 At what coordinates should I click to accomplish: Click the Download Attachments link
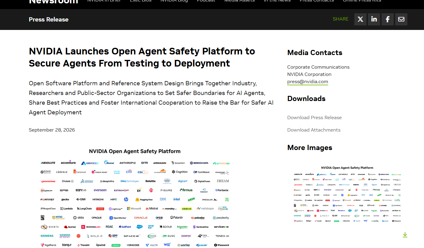click(314, 130)
